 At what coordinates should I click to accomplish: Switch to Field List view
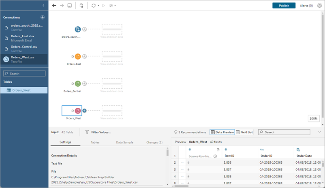(x=244, y=132)
